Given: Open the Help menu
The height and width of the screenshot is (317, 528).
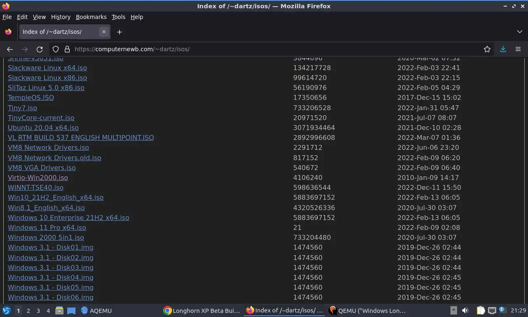Looking at the screenshot, I should point(137,17).
